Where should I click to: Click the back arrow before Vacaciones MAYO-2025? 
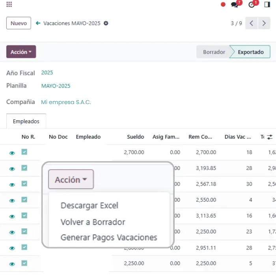[38, 23]
